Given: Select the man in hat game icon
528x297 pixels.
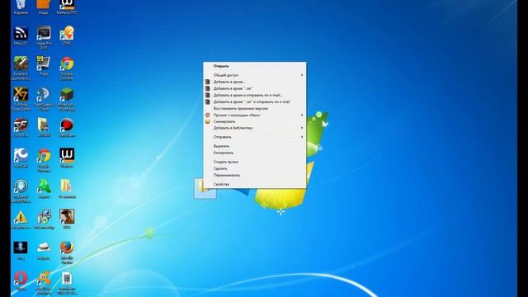Looking at the screenshot, I should pyautogui.click(x=67, y=217).
